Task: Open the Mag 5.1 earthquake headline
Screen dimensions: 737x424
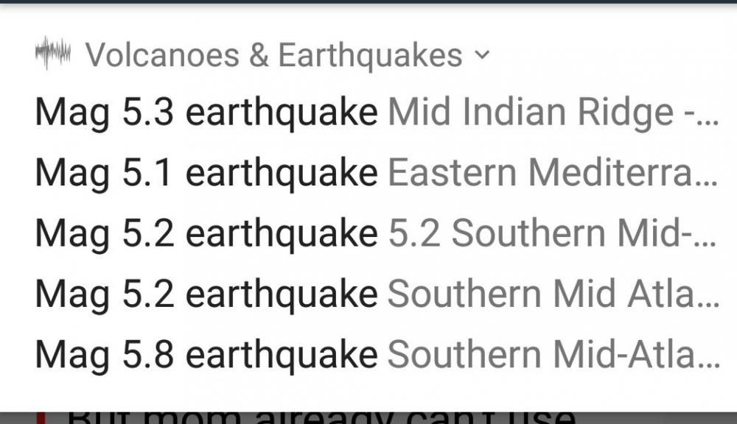Action: [206, 174]
